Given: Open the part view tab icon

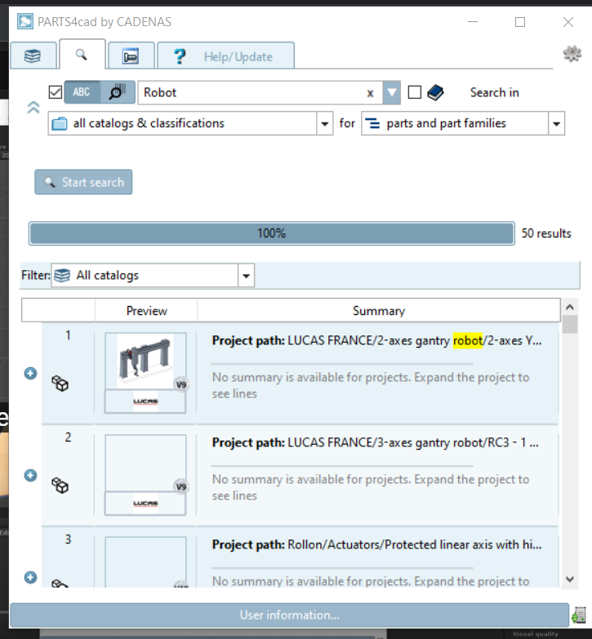Looking at the screenshot, I should (131, 55).
